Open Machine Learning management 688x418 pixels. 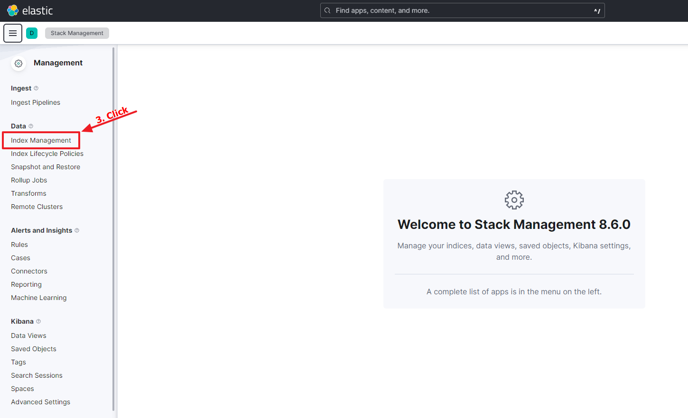pyautogui.click(x=39, y=298)
